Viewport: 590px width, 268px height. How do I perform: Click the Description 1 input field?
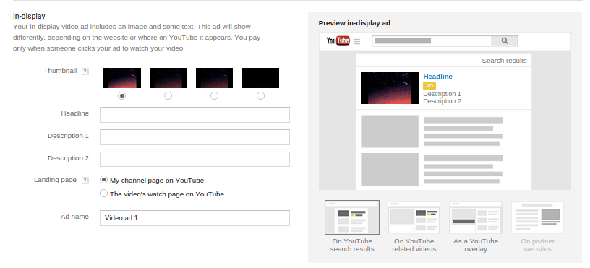pyautogui.click(x=194, y=137)
